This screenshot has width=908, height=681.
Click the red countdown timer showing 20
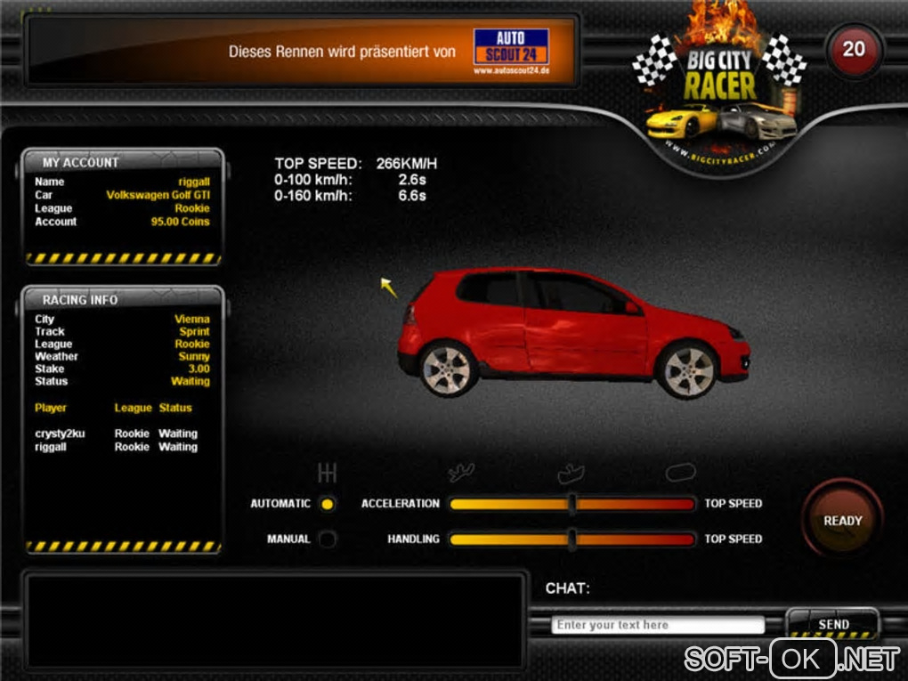pyautogui.click(x=855, y=49)
